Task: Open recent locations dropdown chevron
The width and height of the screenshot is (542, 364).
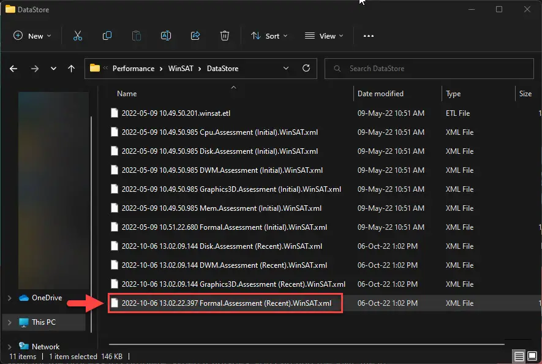Action: pyautogui.click(x=53, y=69)
